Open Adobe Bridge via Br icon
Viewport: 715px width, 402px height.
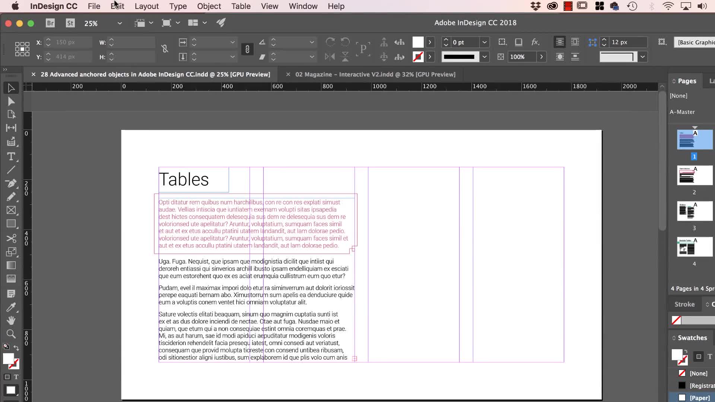50,23
